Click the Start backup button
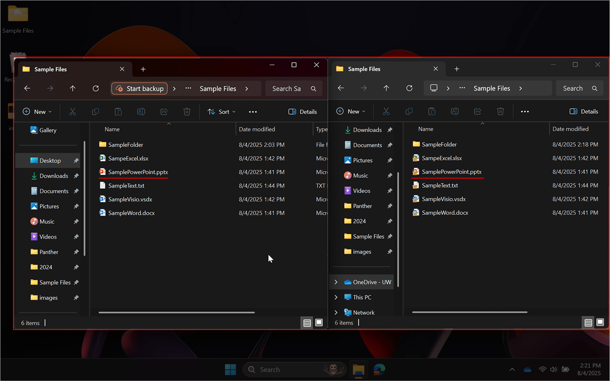Image resolution: width=610 pixels, height=381 pixels. (139, 88)
